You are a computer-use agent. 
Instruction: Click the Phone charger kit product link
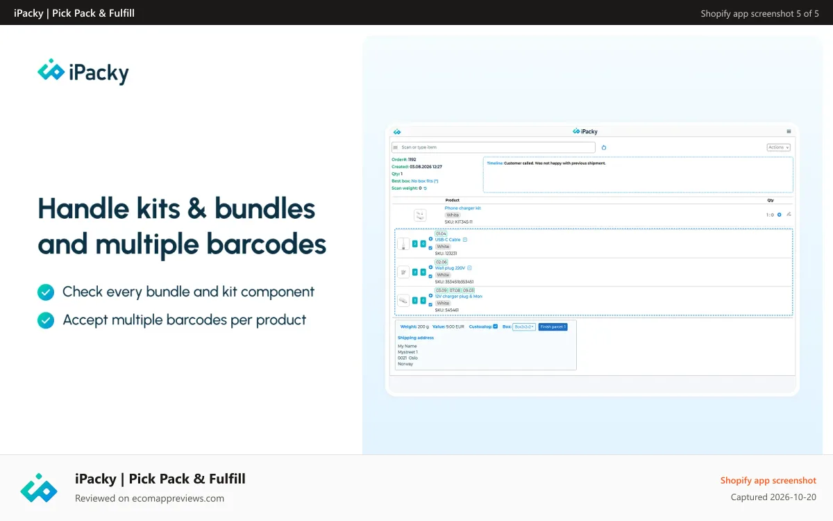(x=463, y=208)
